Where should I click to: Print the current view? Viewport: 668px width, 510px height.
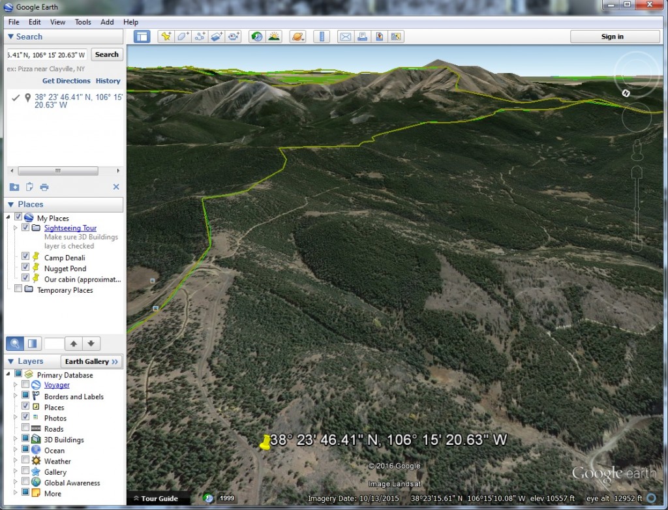point(362,37)
